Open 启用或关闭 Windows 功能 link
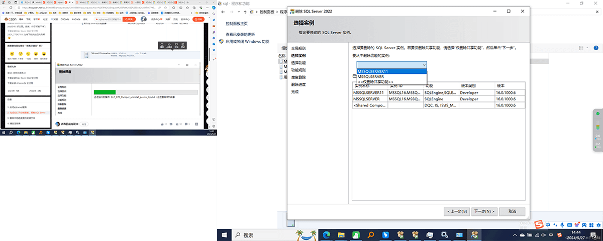The image size is (603, 241). 247,42
